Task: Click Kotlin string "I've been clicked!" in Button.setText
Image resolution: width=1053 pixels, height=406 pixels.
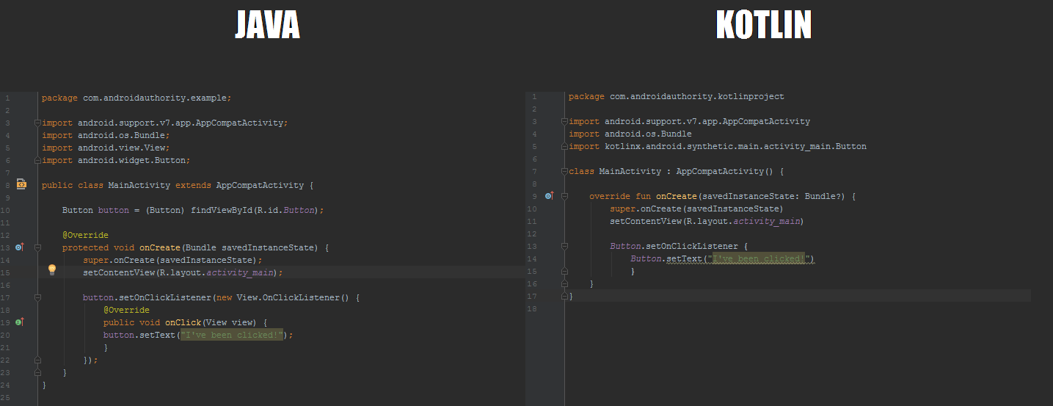Action: 759,258
